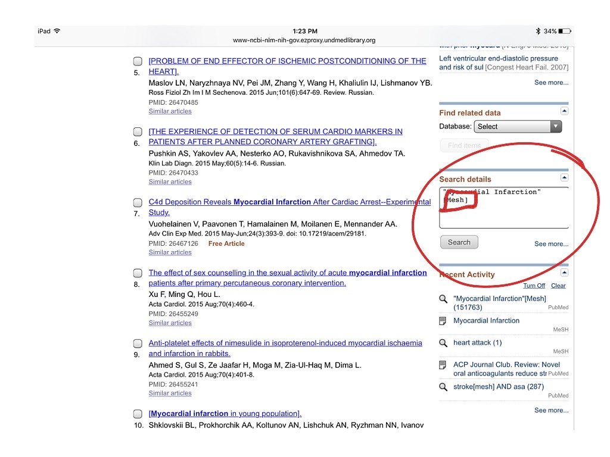Click See more under related citations
This screenshot has height=457, width=610.
point(551,82)
